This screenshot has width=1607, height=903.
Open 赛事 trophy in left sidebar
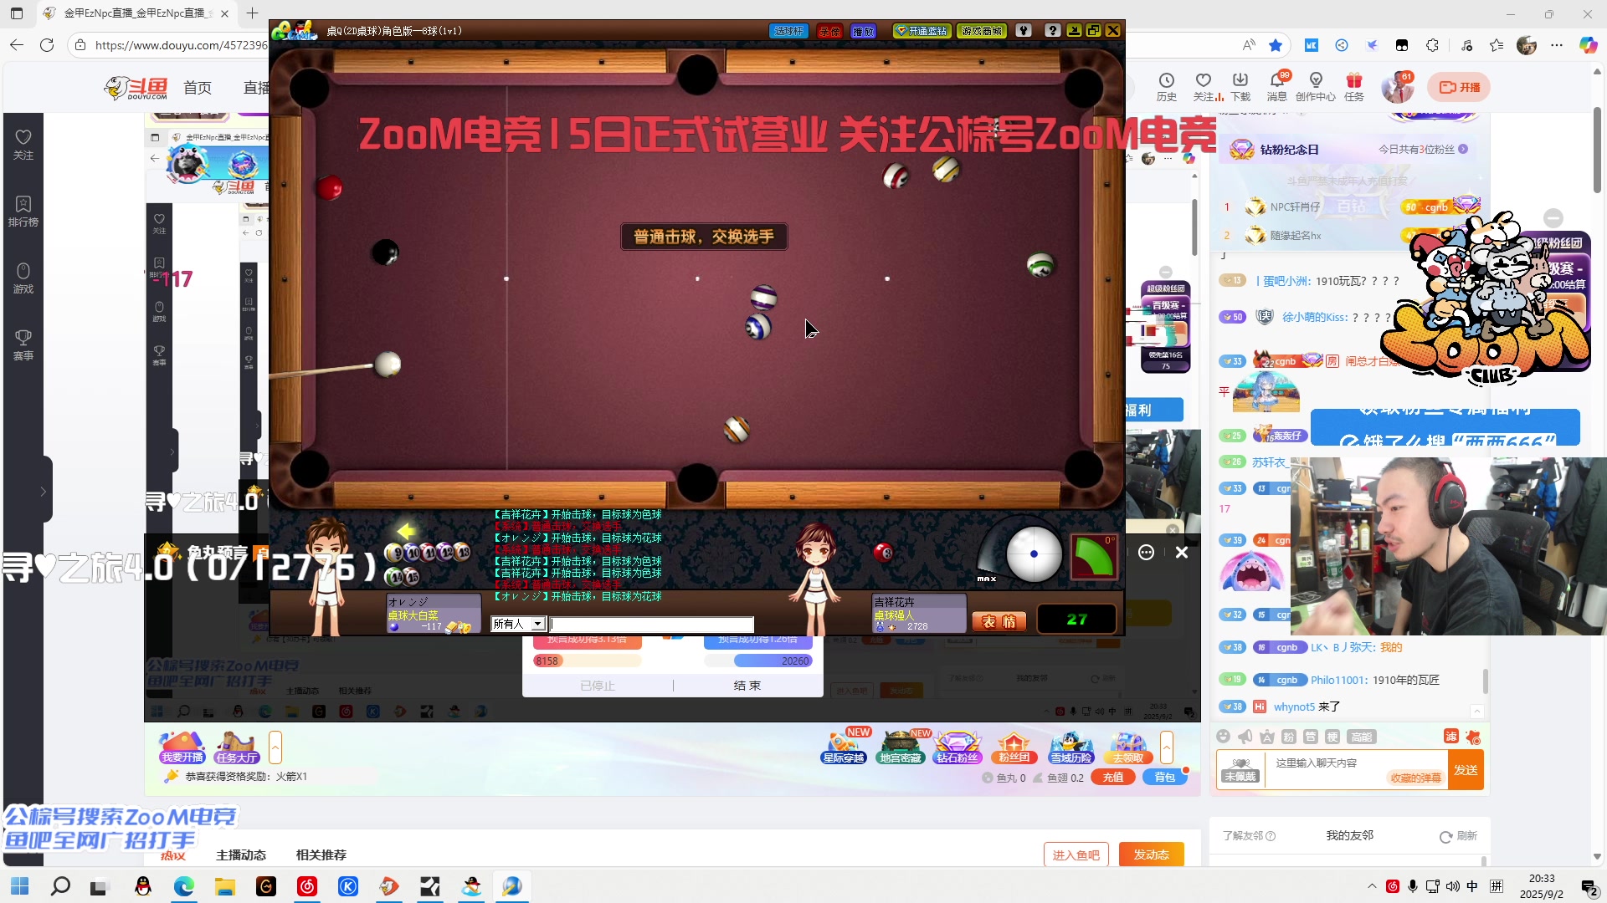click(x=23, y=345)
